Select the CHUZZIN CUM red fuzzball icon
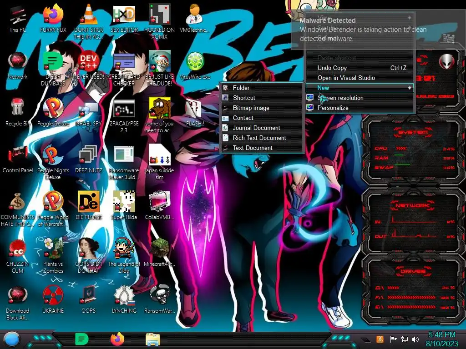This screenshot has height=349, width=466. click(x=18, y=256)
